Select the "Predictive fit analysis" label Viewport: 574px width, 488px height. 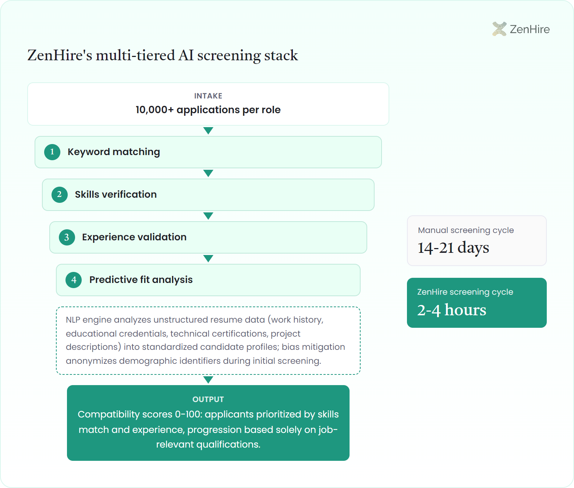(x=141, y=280)
